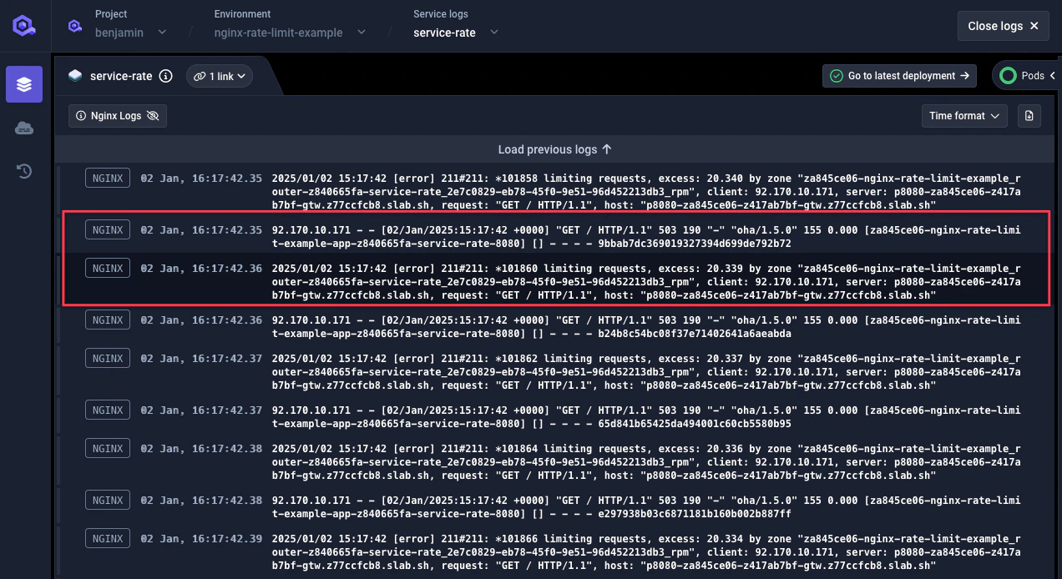The image size is (1062, 579).
Task: Click the Qovery logo in top-left corner
Action: [x=23, y=25]
